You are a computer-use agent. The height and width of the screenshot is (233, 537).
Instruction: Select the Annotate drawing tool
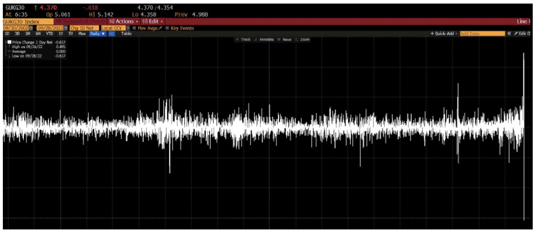coord(264,40)
